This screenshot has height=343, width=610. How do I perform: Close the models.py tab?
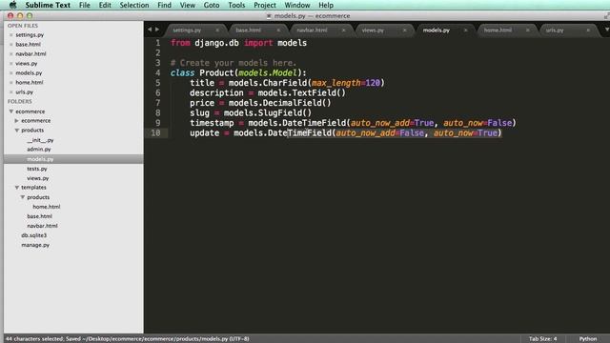pos(466,30)
